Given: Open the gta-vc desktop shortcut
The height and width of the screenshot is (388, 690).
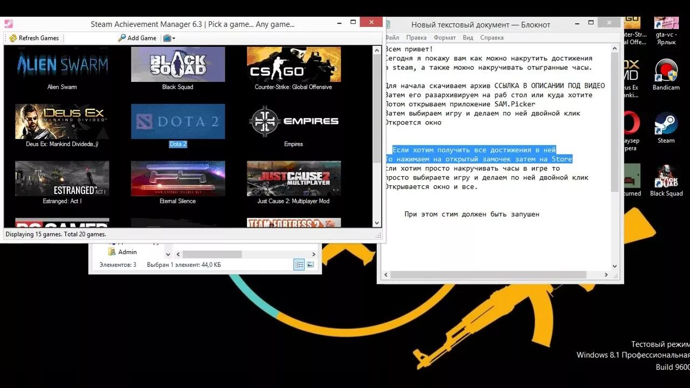Looking at the screenshot, I should [x=666, y=30].
